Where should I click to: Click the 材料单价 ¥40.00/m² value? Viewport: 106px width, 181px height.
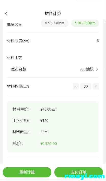coord(49,109)
